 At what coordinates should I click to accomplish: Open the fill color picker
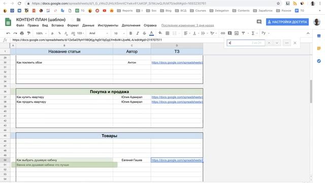click(x=160, y=33)
